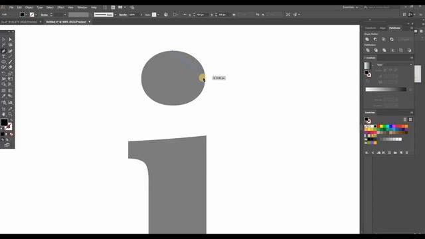425x239 pixels.
Task: Open the Window menu
Action: (82, 7)
